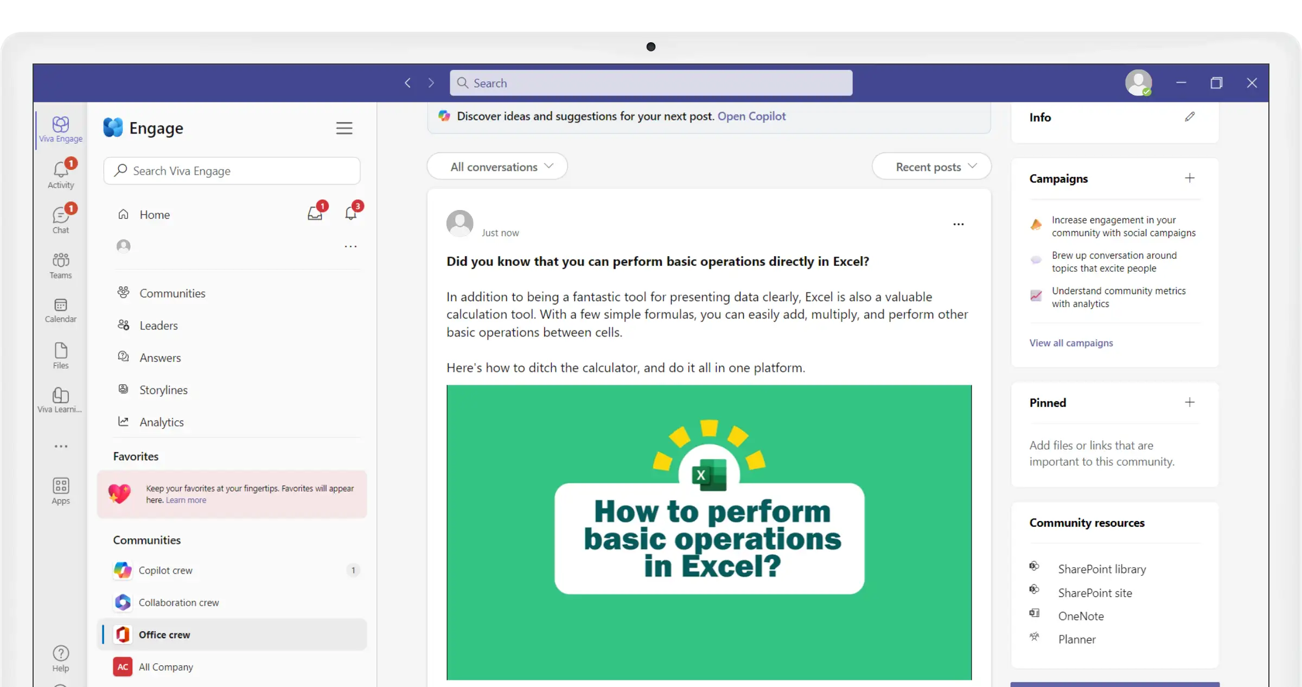Open the SharePoint library resource
Image resolution: width=1302 pixels, height=687 pixels.
(x=1102, y=569)
